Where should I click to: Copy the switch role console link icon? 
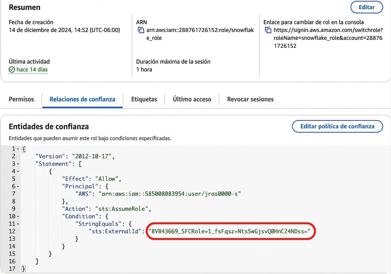click(268, 31)
